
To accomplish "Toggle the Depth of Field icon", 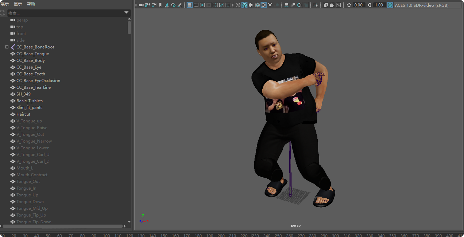I will click(x=306, y=5).
